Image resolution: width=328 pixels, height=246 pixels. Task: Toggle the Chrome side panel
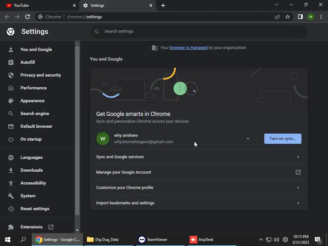300,17
